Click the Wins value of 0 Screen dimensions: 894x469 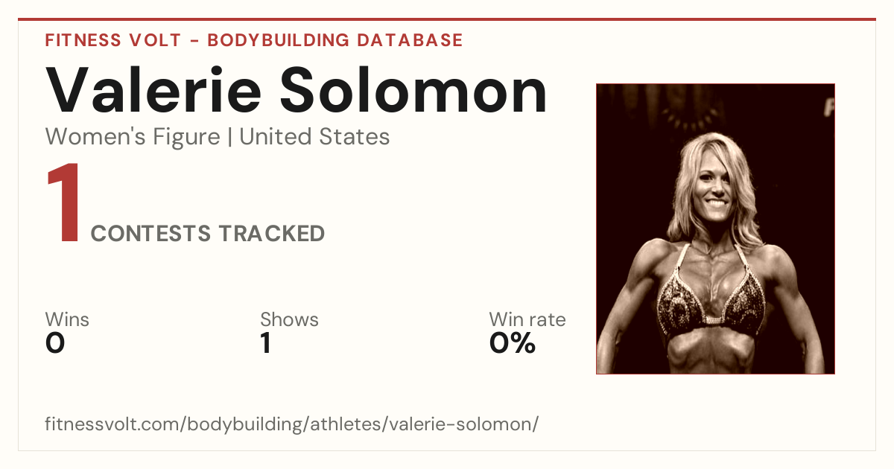coord(55,343)
